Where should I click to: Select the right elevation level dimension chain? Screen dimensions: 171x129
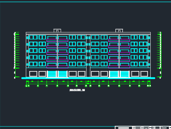coord(159,55)
